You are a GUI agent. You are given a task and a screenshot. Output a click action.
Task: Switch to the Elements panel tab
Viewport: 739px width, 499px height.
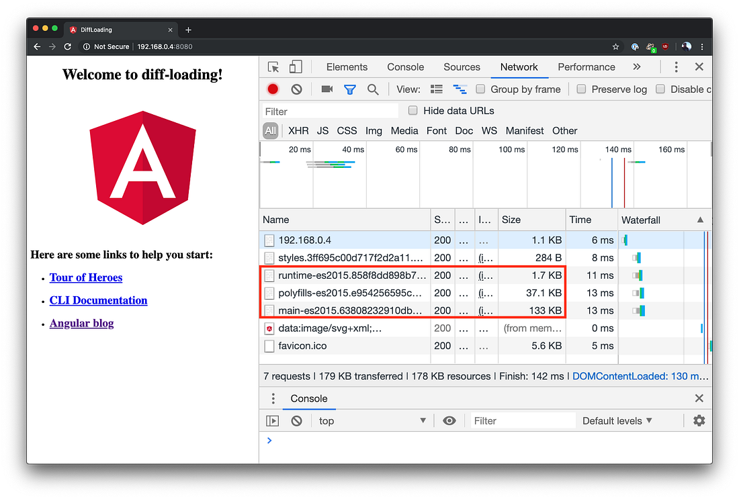click(347, 66)
